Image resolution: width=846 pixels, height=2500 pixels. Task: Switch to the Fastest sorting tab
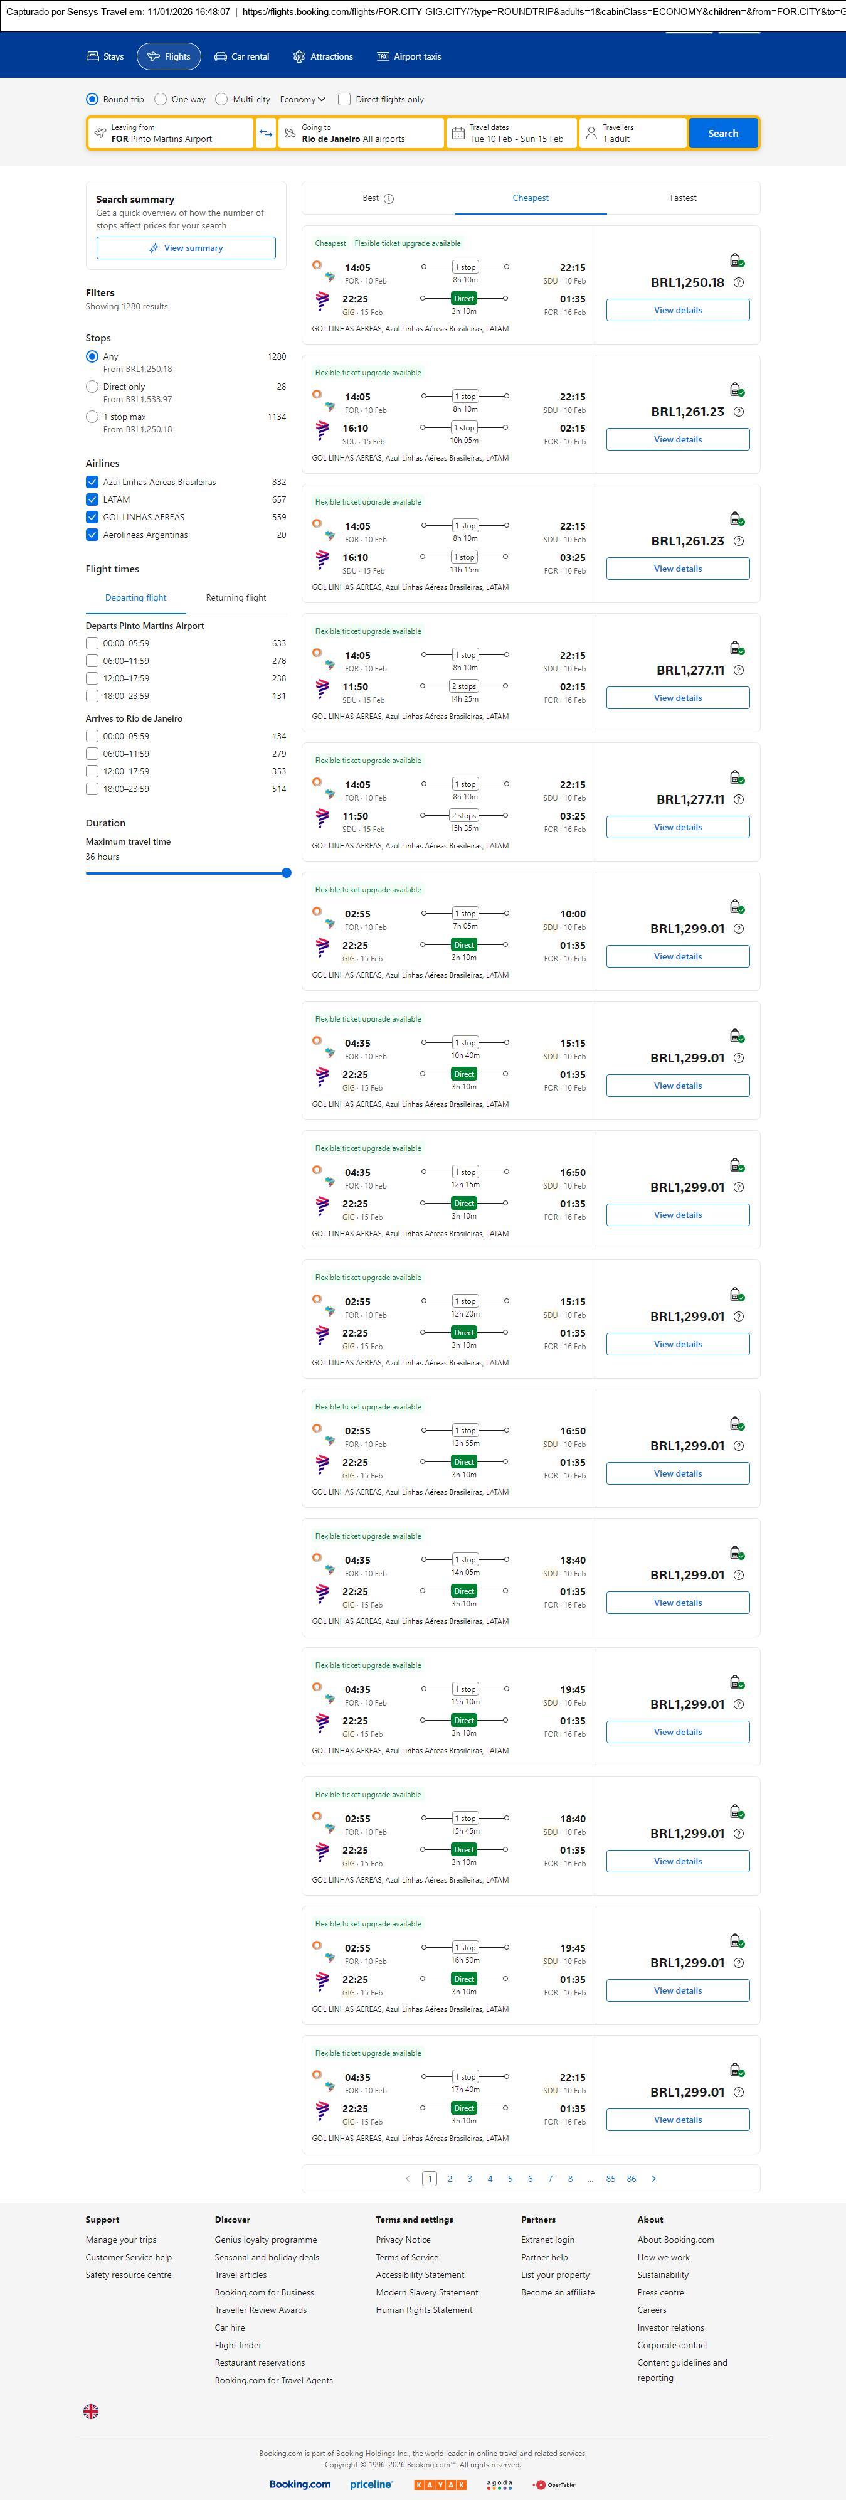(683, 198)
